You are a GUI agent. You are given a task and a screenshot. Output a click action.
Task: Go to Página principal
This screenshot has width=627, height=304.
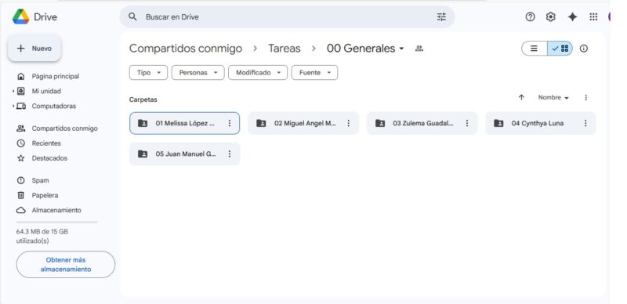[56, 77]
